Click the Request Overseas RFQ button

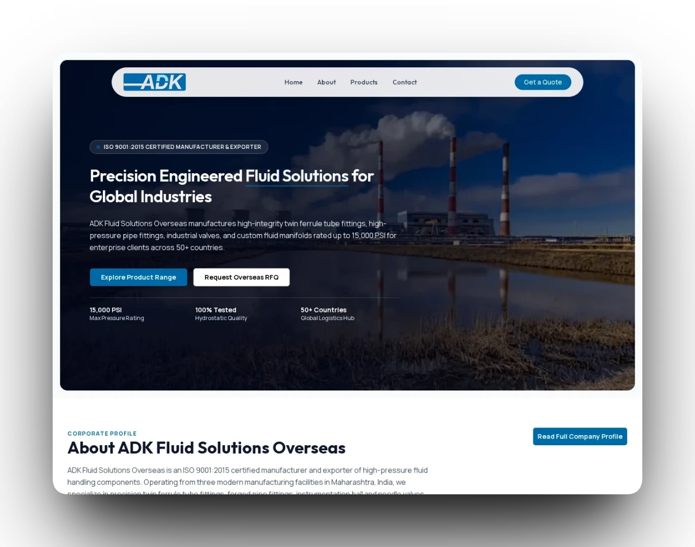(x=241, y=277)
